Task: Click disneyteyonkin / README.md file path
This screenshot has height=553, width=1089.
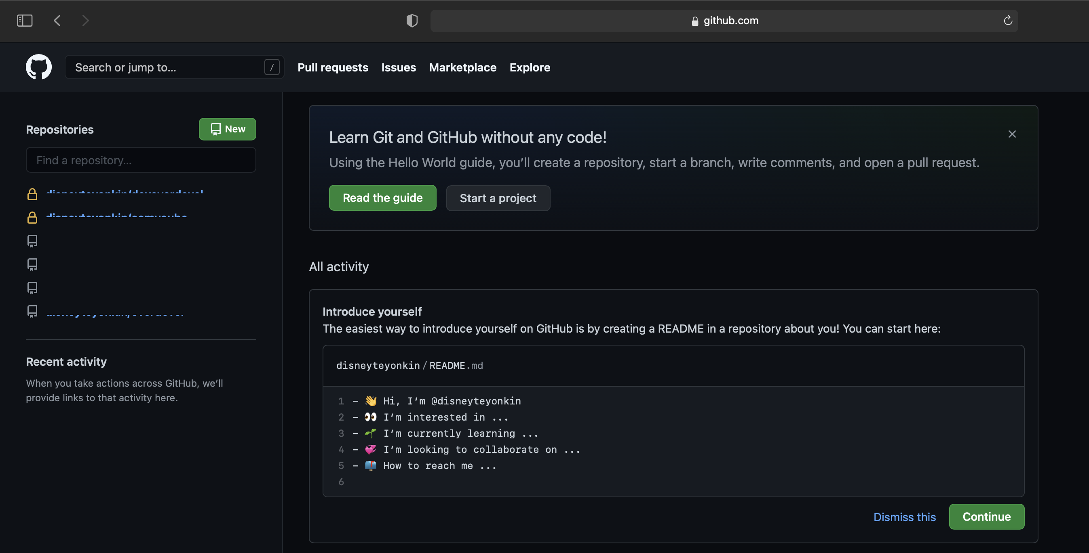Action: (409, 365)
